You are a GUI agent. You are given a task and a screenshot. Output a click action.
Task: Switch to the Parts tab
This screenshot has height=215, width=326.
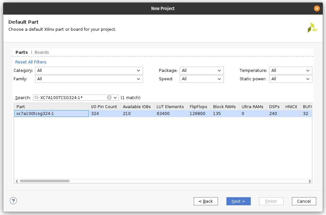pos(22,52)
